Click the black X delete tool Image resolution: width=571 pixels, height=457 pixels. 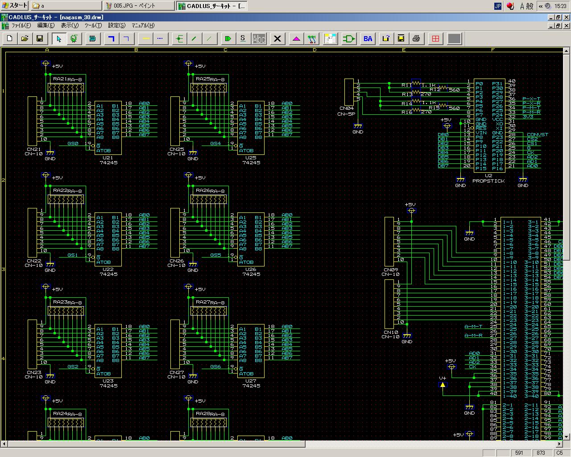pos(277,39)
